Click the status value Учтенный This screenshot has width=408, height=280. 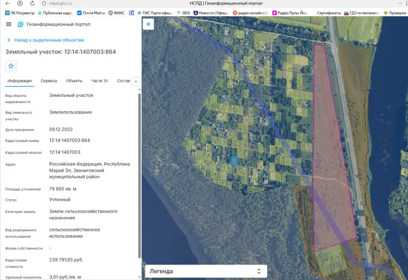(60, 200)
